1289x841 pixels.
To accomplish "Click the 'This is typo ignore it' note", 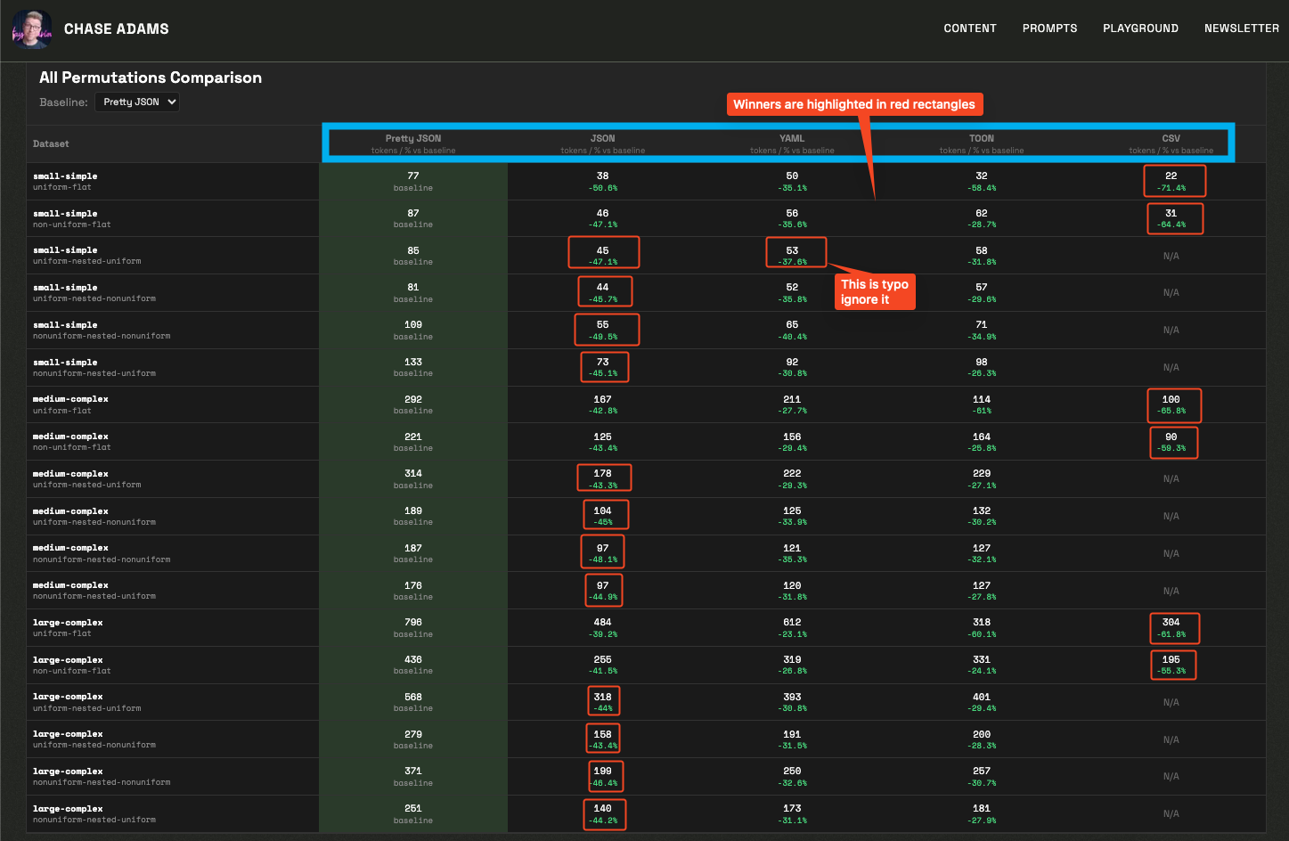I will (x=875, y=291).
